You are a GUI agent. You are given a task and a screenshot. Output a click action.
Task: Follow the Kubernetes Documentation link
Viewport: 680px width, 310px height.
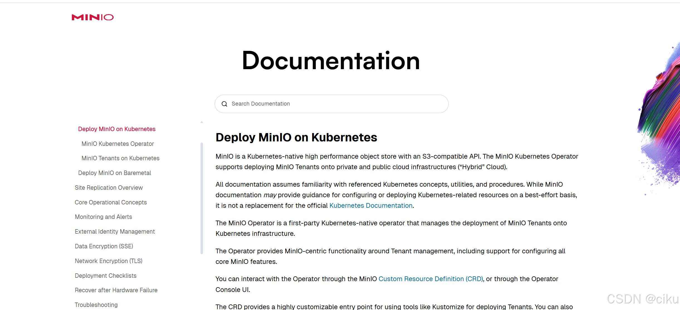[x=371, y=206]
